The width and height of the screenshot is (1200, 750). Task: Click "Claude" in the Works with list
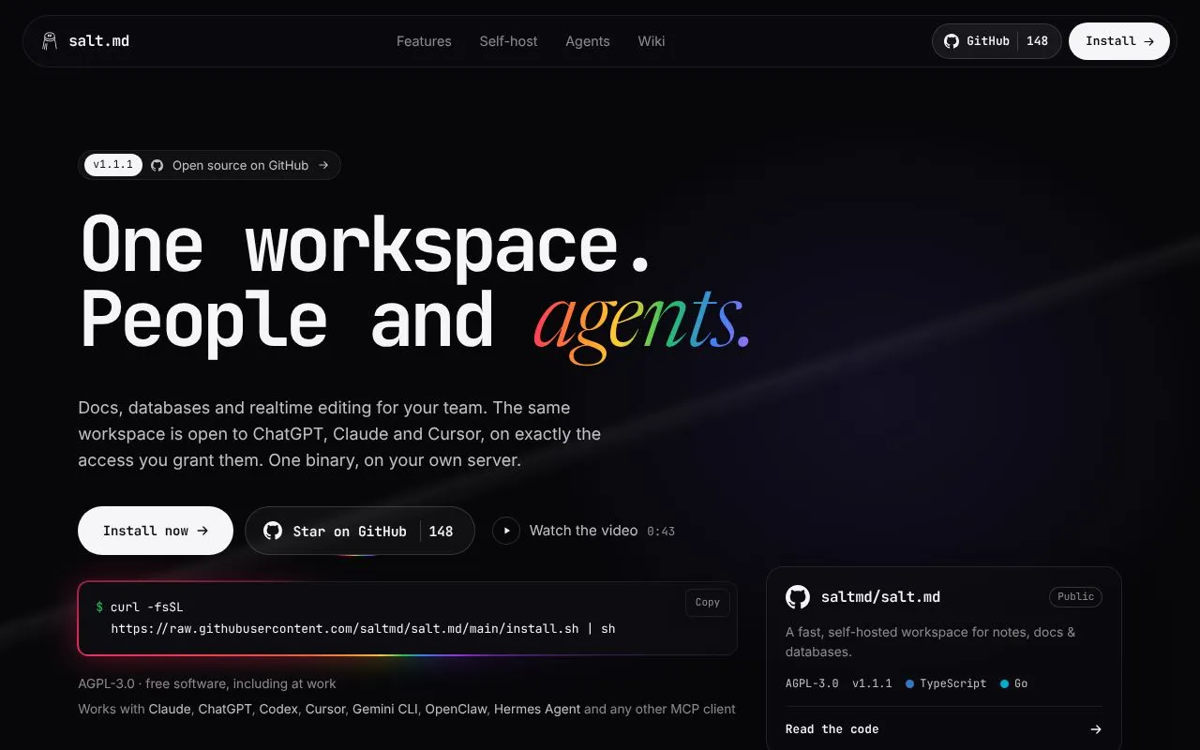(170, 709)
